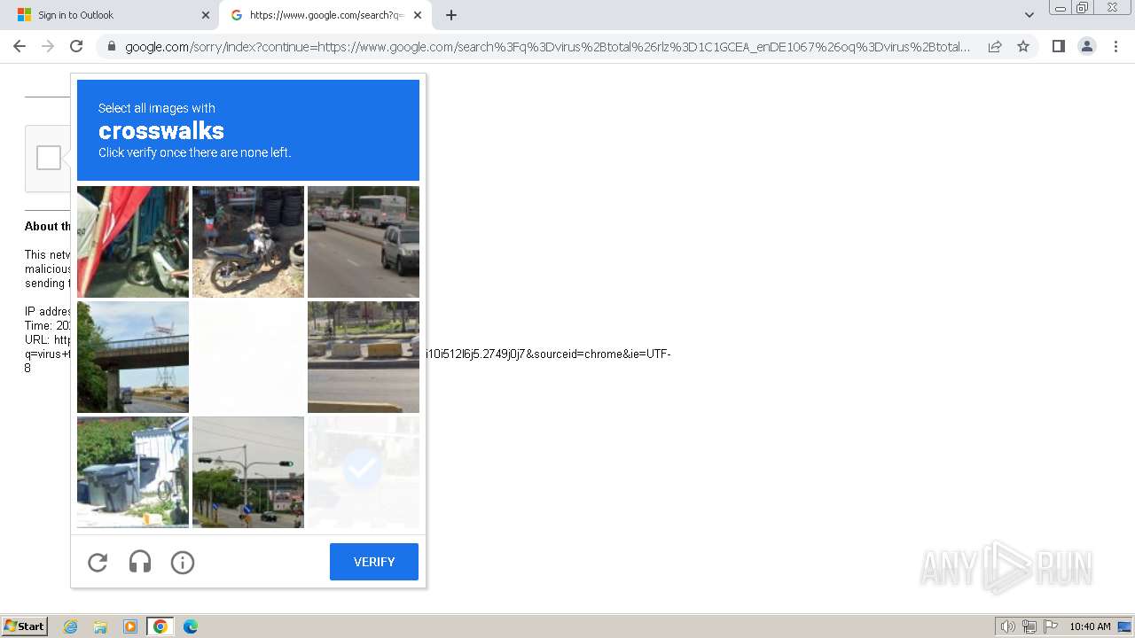The height and width of the screenshot is (638, 1135).
Task: Get an audio challenge via headphones icon
Action: click(x=140, y=562)
